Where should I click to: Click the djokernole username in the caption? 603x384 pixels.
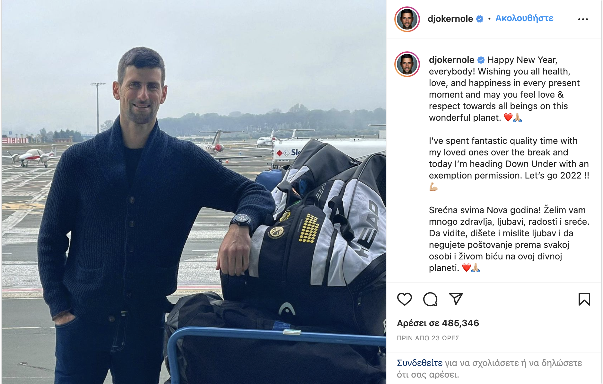451,60
